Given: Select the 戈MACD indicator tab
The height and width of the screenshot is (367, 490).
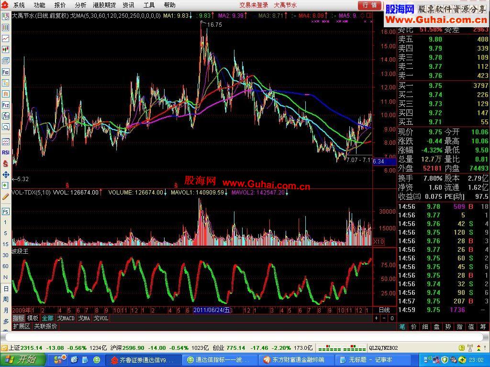Looking at the screenshot, I should [x=66, y=318].
